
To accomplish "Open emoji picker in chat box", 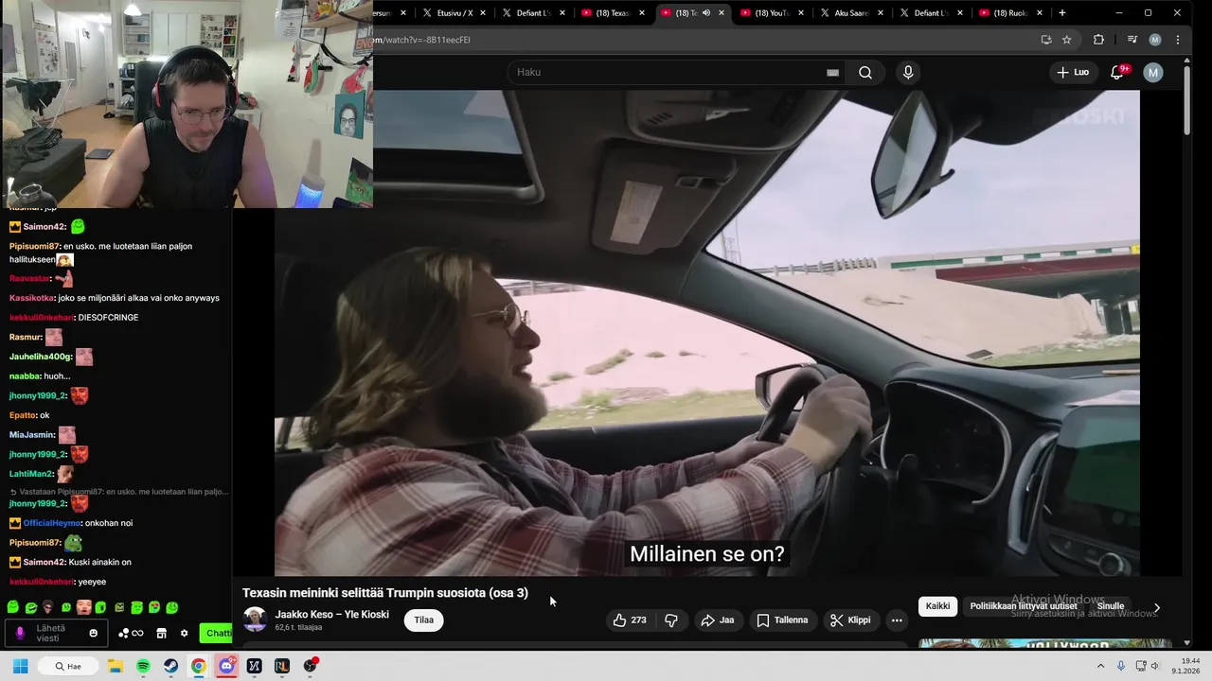I will (93, 633).
